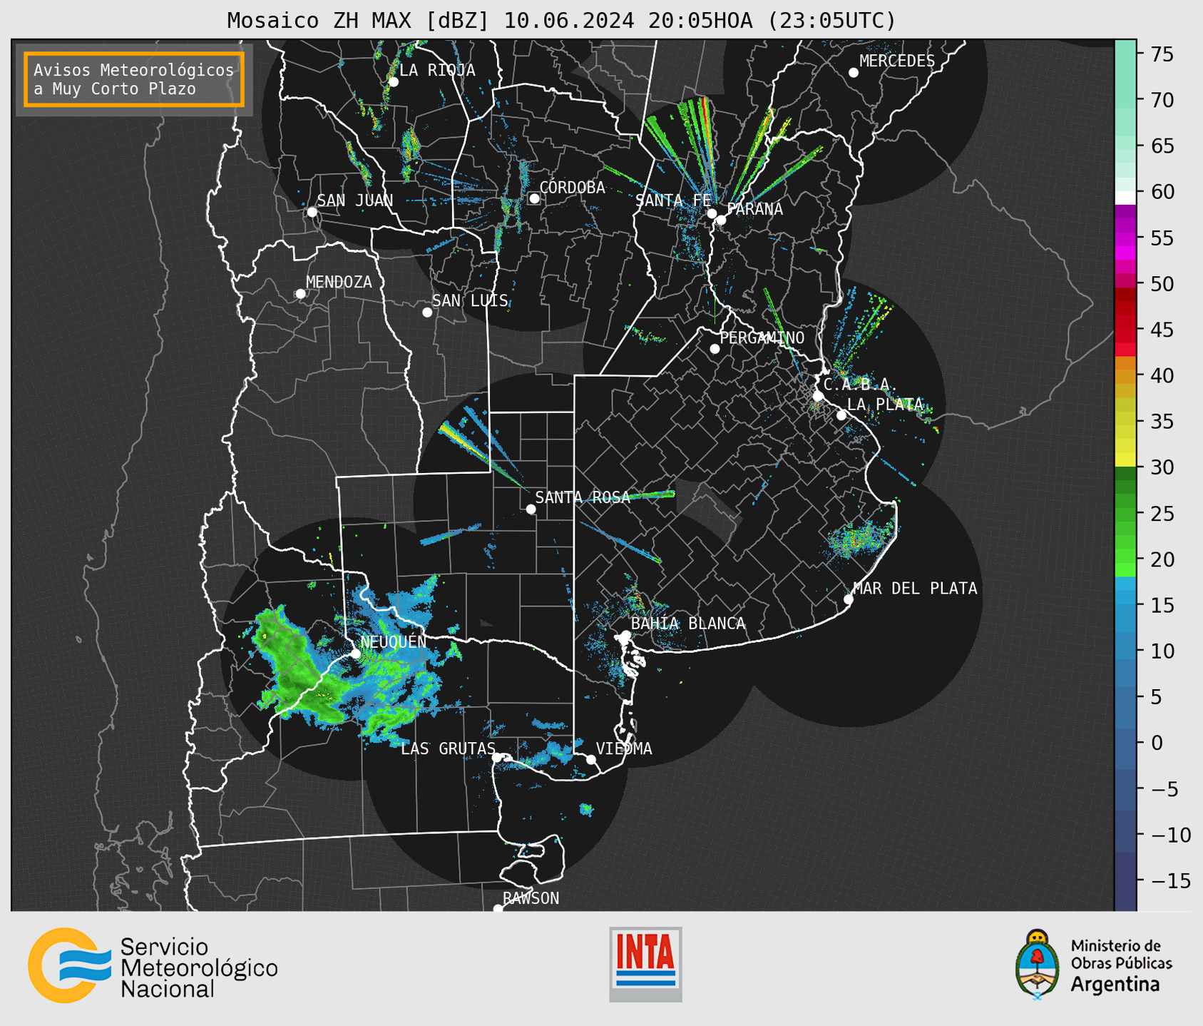Click the Mendoza city marker
This screenshot has height=1026, width=1203.
300,294
